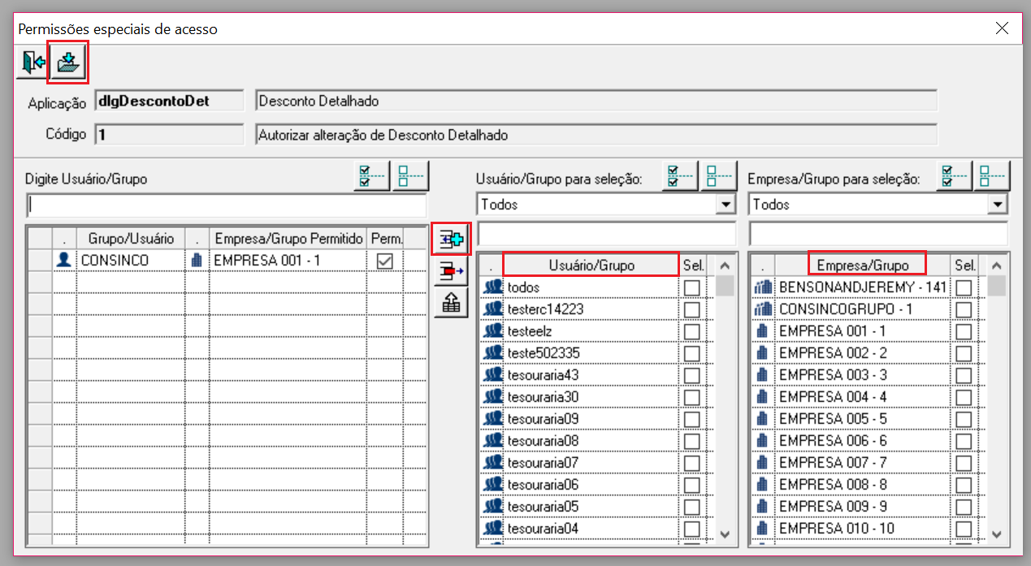The image size is (1031, 566).
Task: Click company icon beside EMPRESA 008 - 8
Action: pos(762,484)
